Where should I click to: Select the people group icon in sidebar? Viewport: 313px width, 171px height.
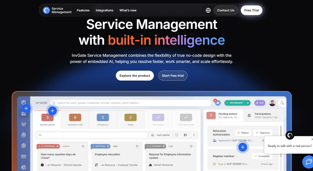click(24, 124)
